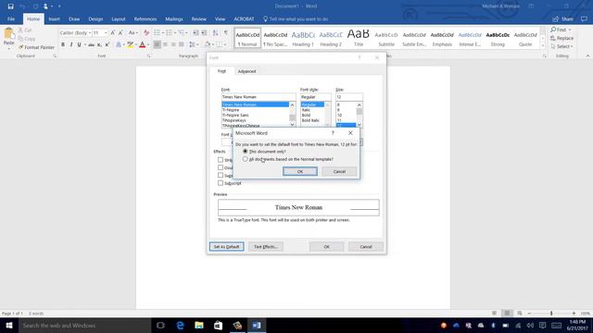Image resolution: width=593 pixels, height=333 pixels.
Task: Open the Layout ribbon tab
Action: 118,18
